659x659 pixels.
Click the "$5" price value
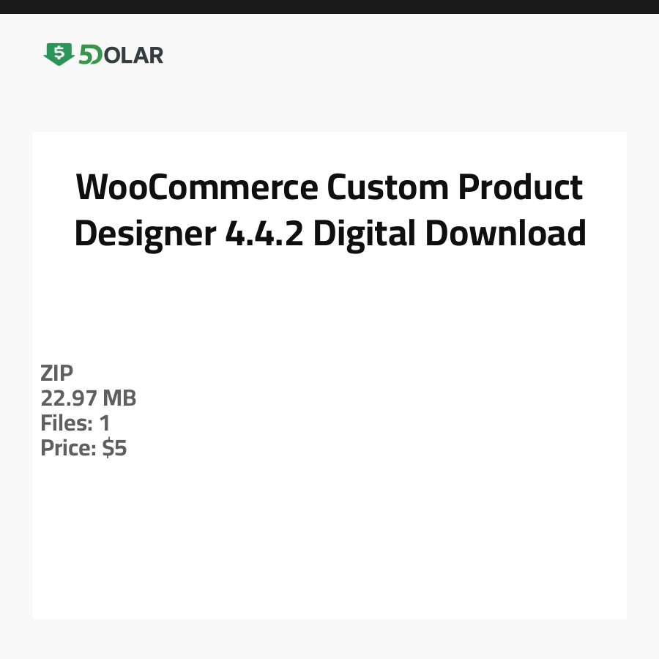click(115, 448)
